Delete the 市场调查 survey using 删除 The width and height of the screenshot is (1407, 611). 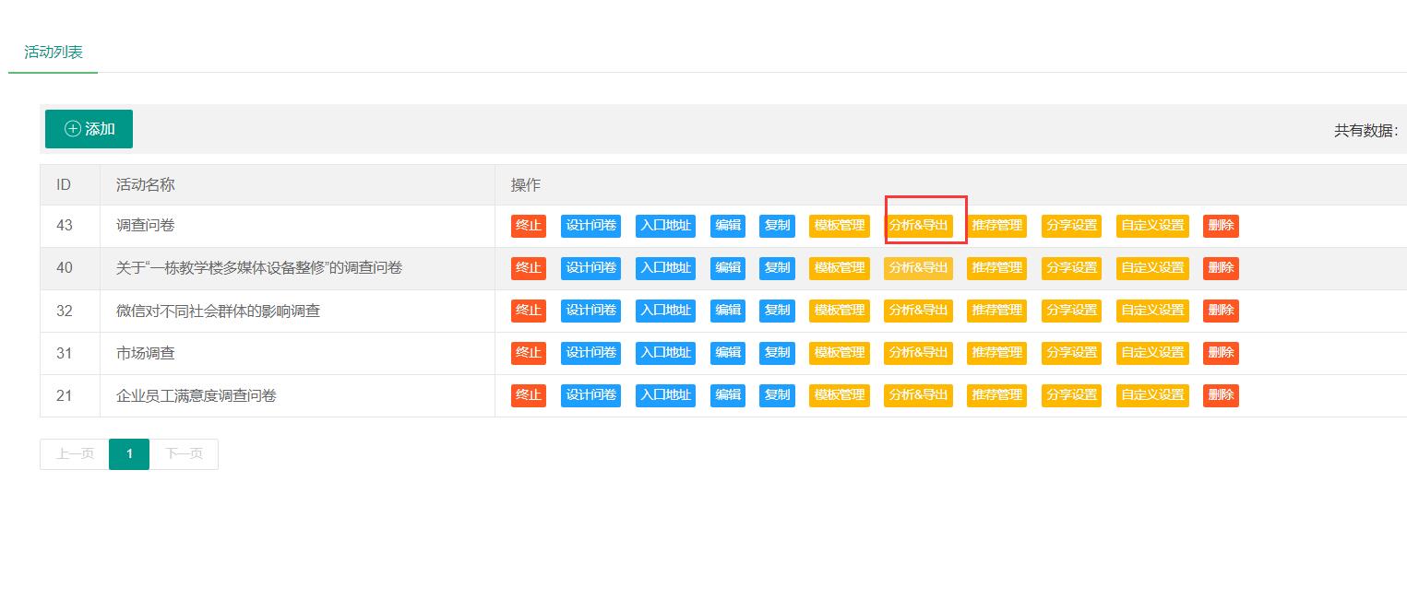1221,353
